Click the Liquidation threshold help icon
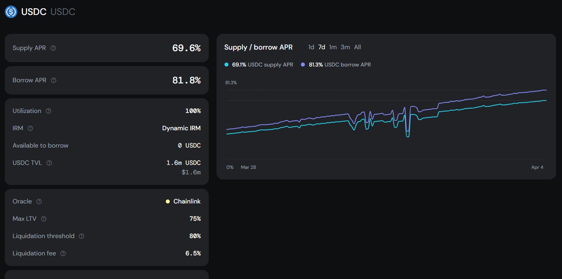 click(82, 236)
